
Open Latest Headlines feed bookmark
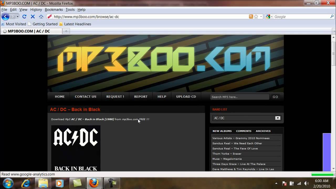tap(75, 24)
